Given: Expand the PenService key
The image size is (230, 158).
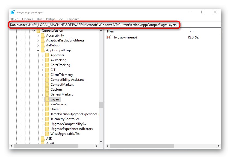Looking at the screenshot, I should click(43, 104).
